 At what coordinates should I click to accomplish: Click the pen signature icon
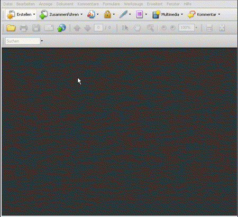(123, 14)
